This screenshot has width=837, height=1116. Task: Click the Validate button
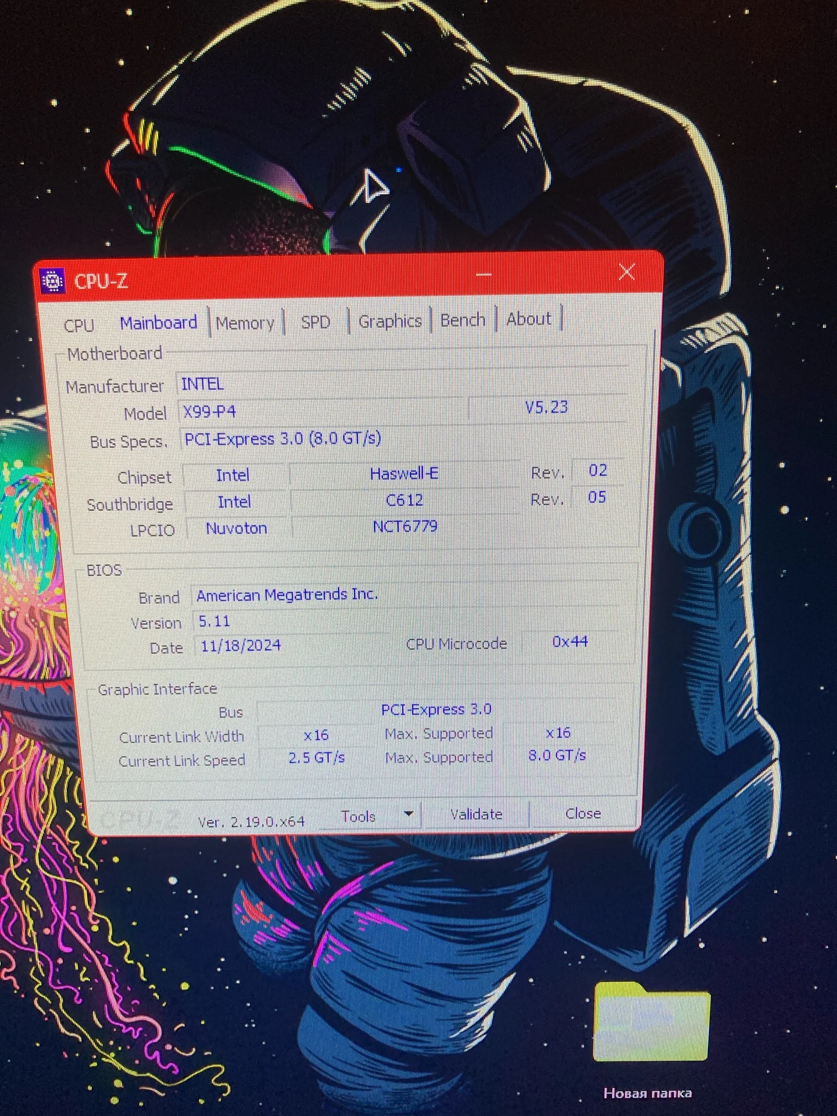click(476, 814)
